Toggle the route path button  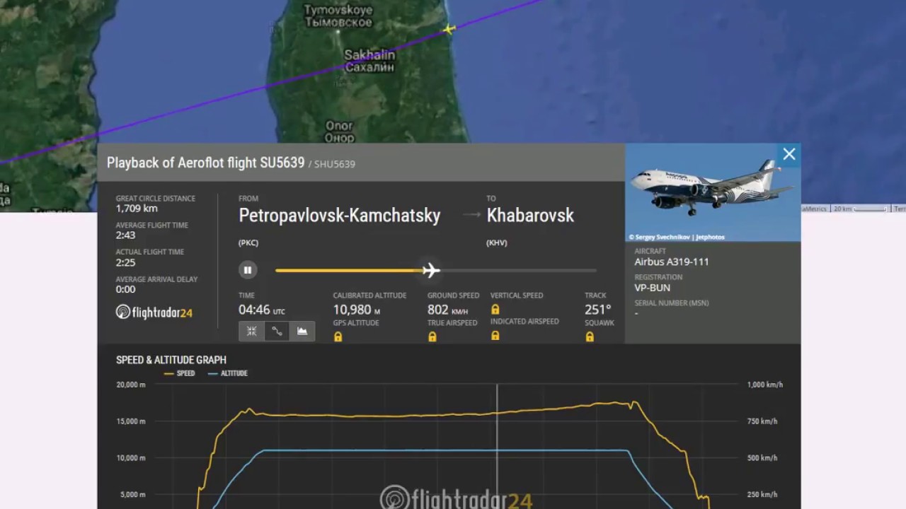277,331
